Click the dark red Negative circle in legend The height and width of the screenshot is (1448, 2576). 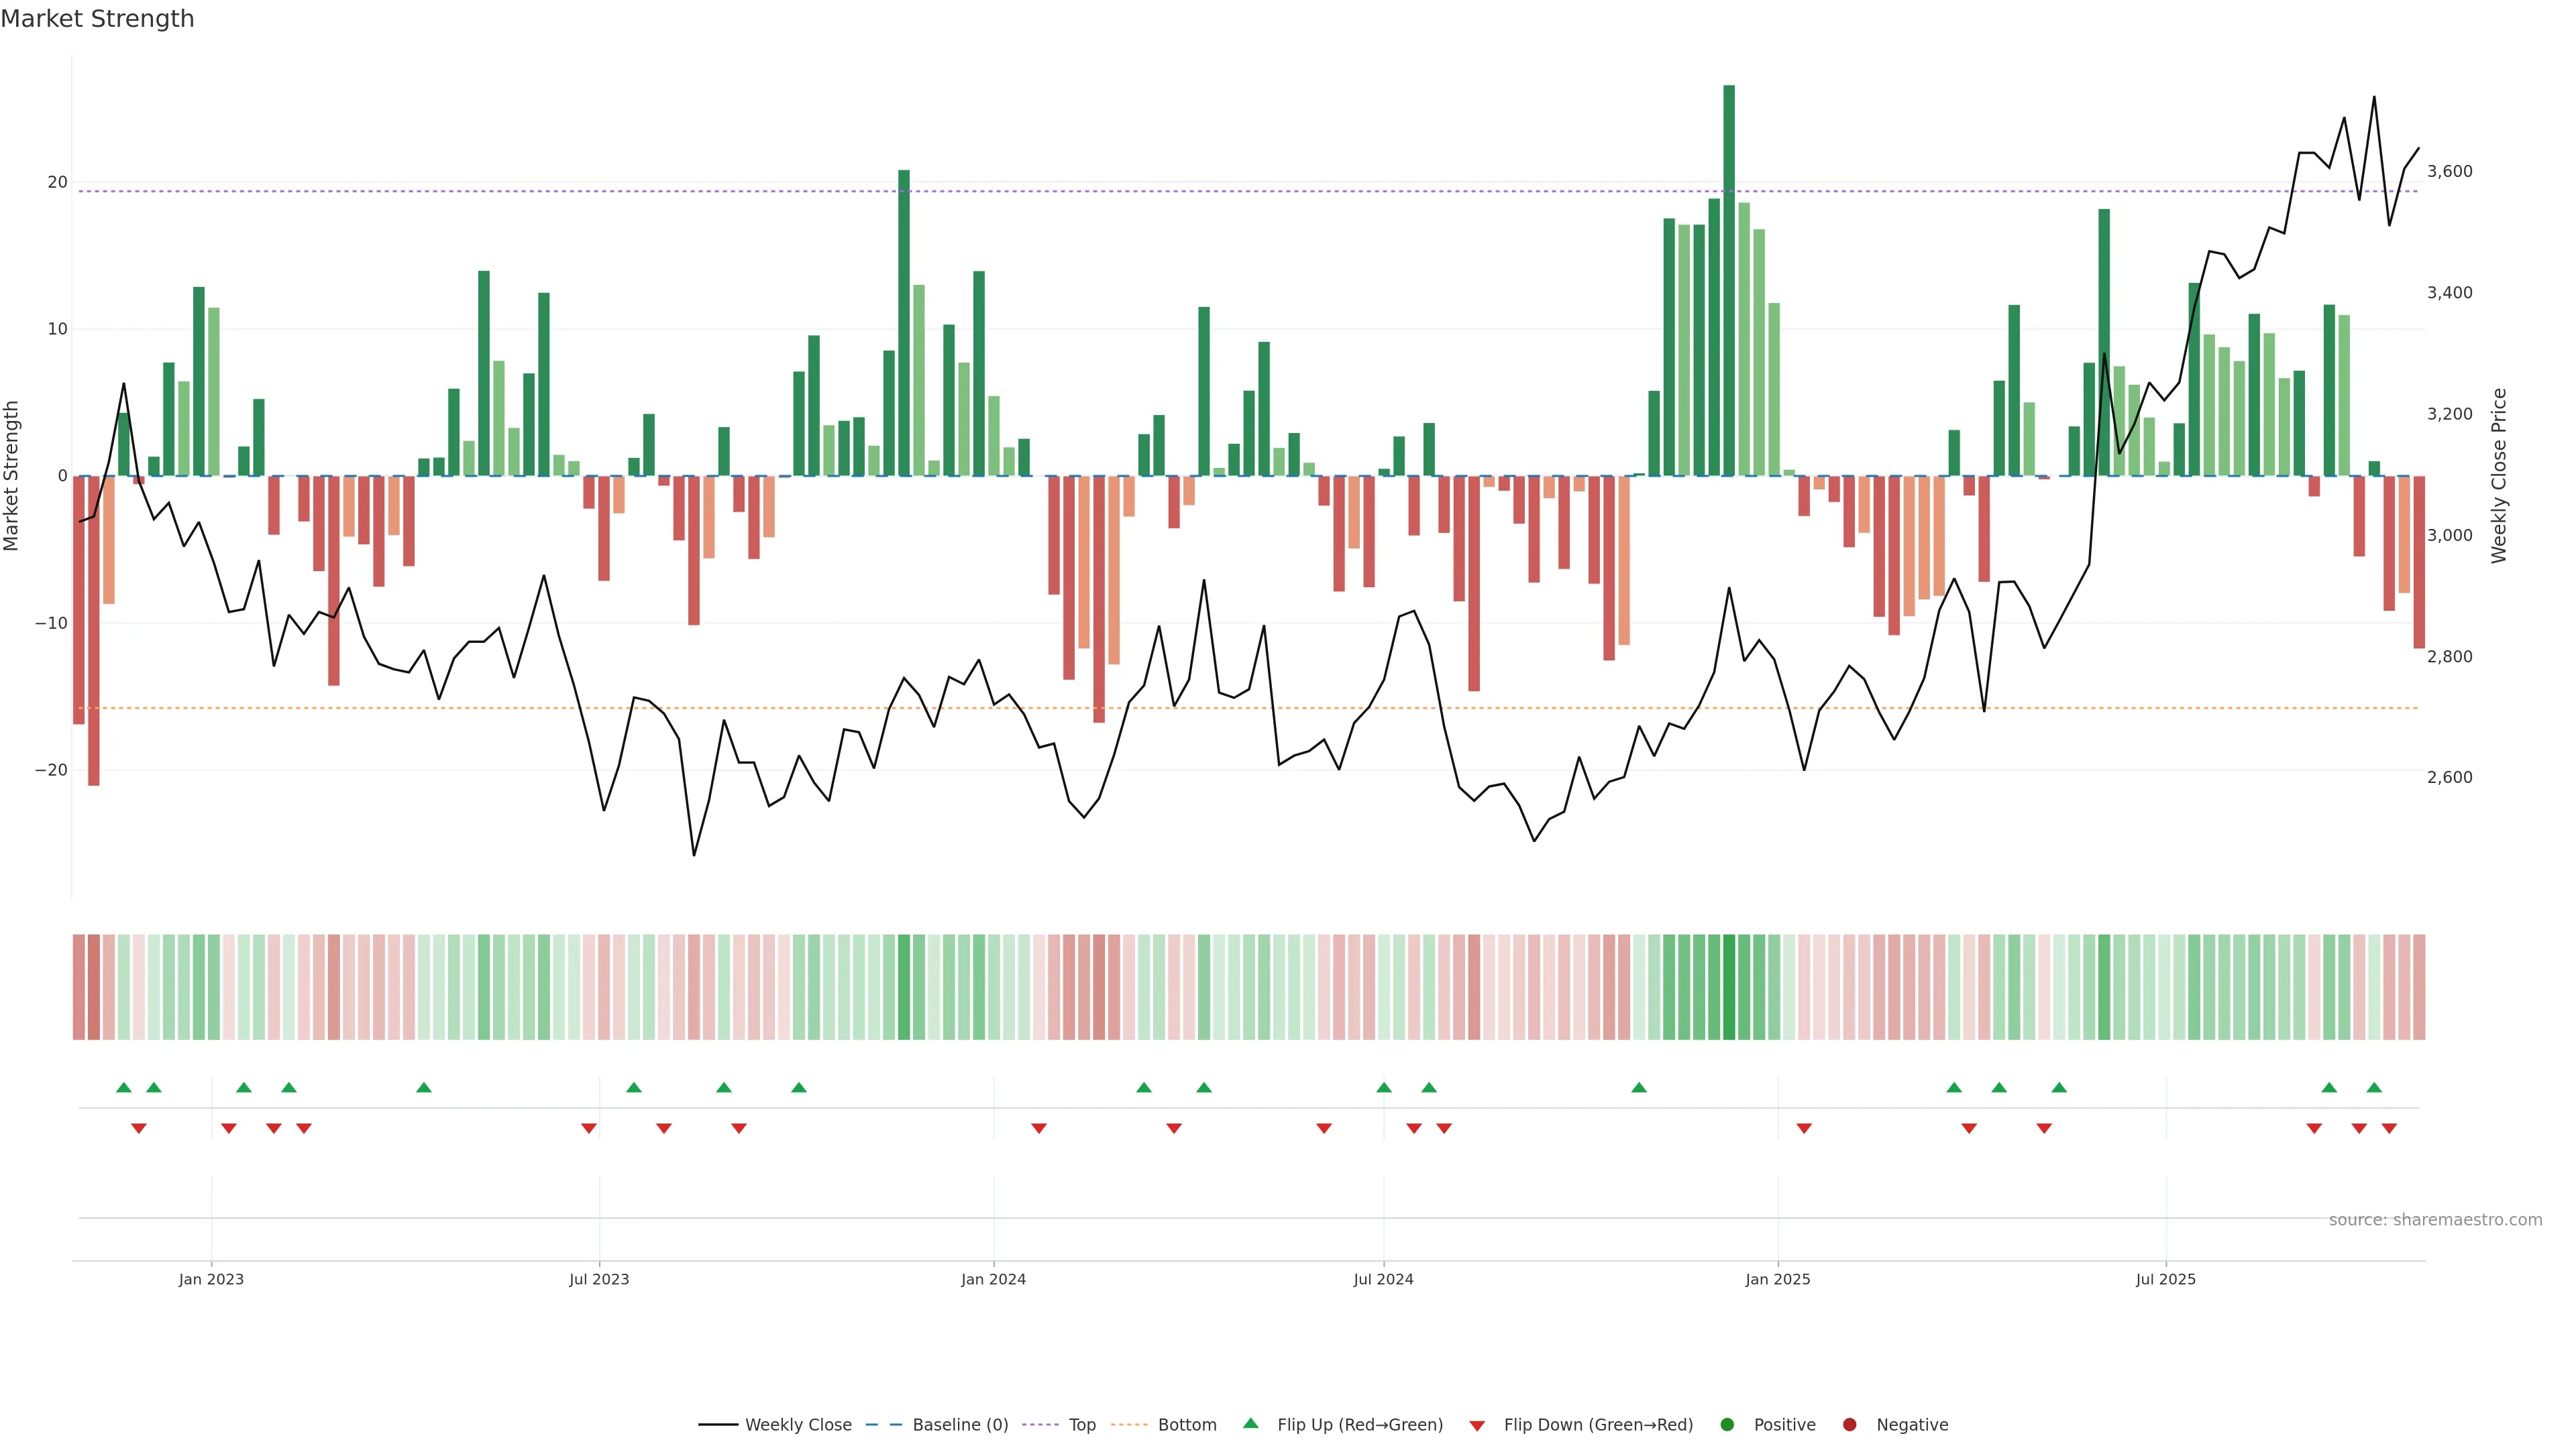(x=1849, y=1424)
